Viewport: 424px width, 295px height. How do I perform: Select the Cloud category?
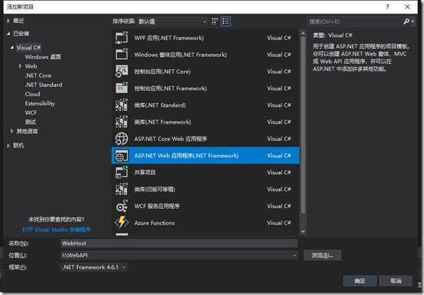pos(32,94)
